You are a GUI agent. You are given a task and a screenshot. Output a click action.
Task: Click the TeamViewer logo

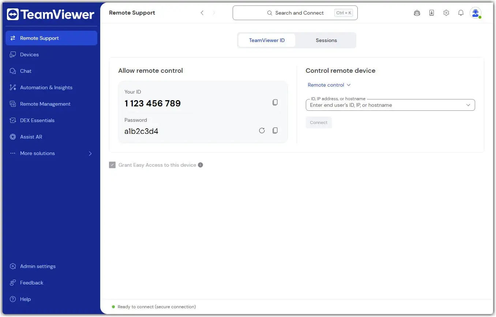click(x=50, y=14)
